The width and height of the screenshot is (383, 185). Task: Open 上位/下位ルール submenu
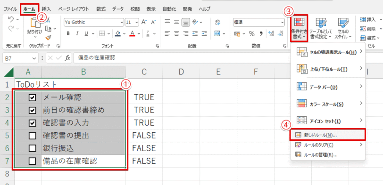click(328, 69)
